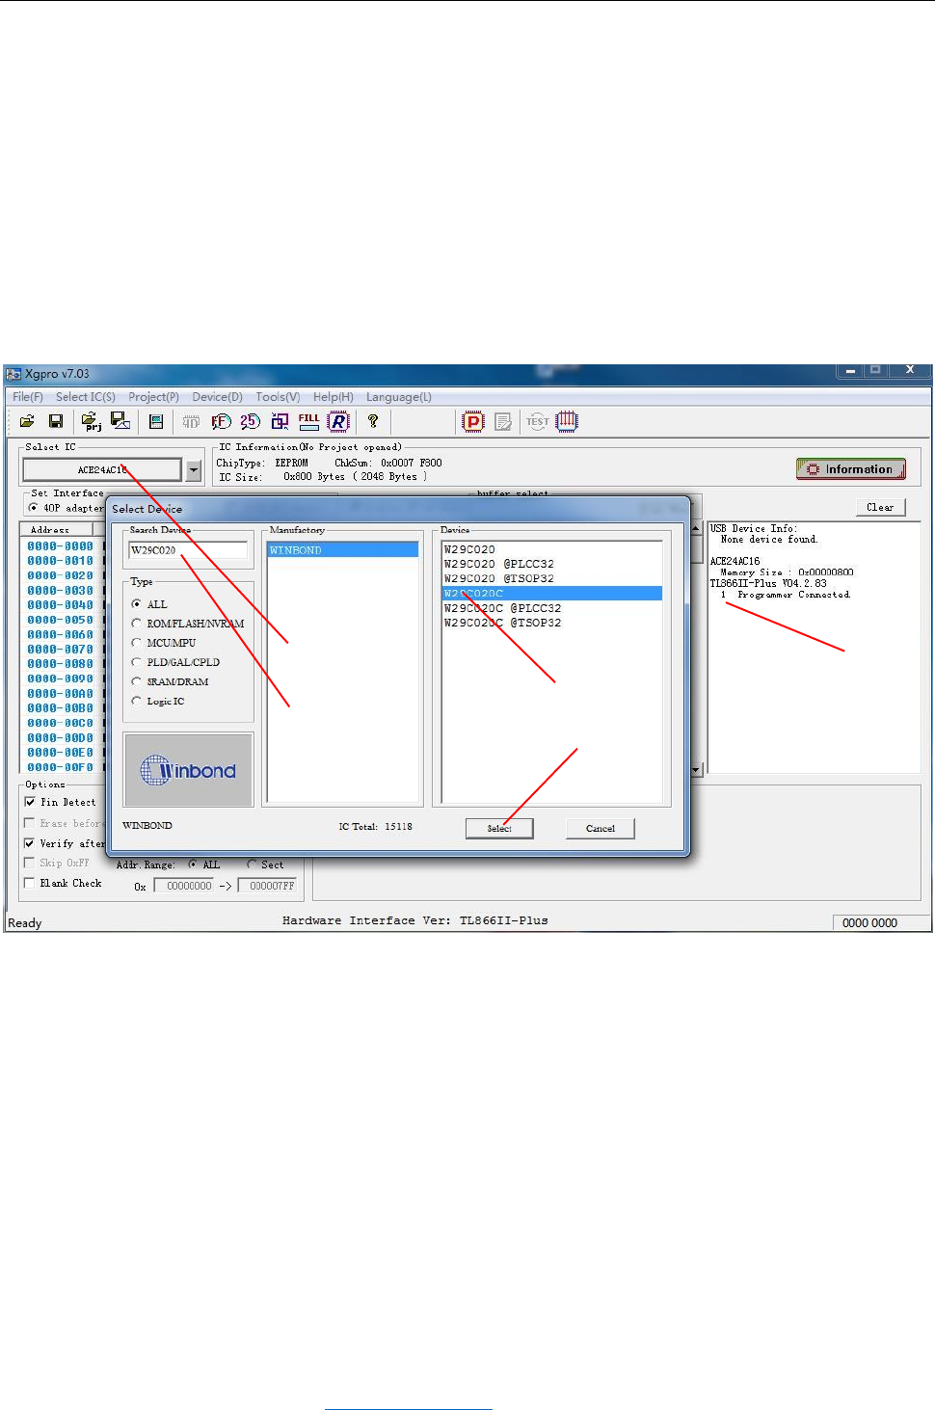Image resolution: width=935 pixels, height=1410 pixels.
Task: Click the grayed ID chip icon
Action: click(191, 421)
